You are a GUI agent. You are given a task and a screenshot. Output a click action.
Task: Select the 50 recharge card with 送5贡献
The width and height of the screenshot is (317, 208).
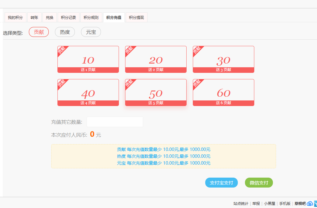(x=156, y=92)
